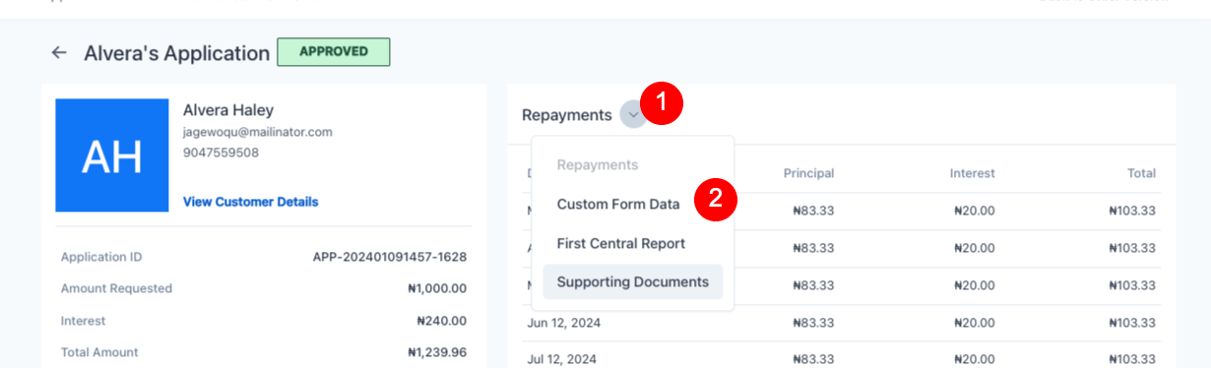
Task: Click the APPROVED status badge
Action: [x=334, y=52]
